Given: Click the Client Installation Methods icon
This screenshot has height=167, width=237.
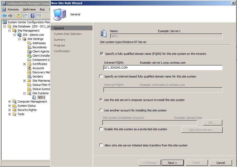Looking at the screenshot, I should pos(29,56).
